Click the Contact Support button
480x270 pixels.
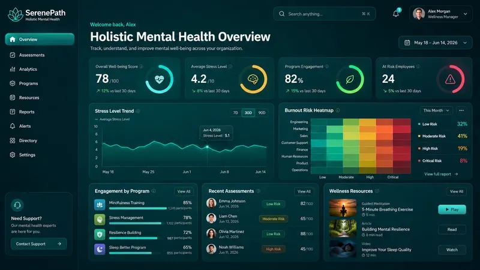pos(38,244)
